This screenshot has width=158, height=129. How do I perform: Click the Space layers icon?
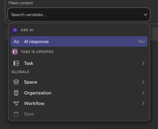(16, 82)
